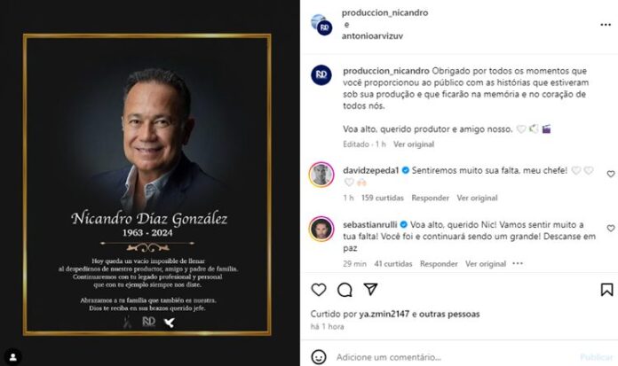Show tagged people icon on photo

(x=13, y=356)
